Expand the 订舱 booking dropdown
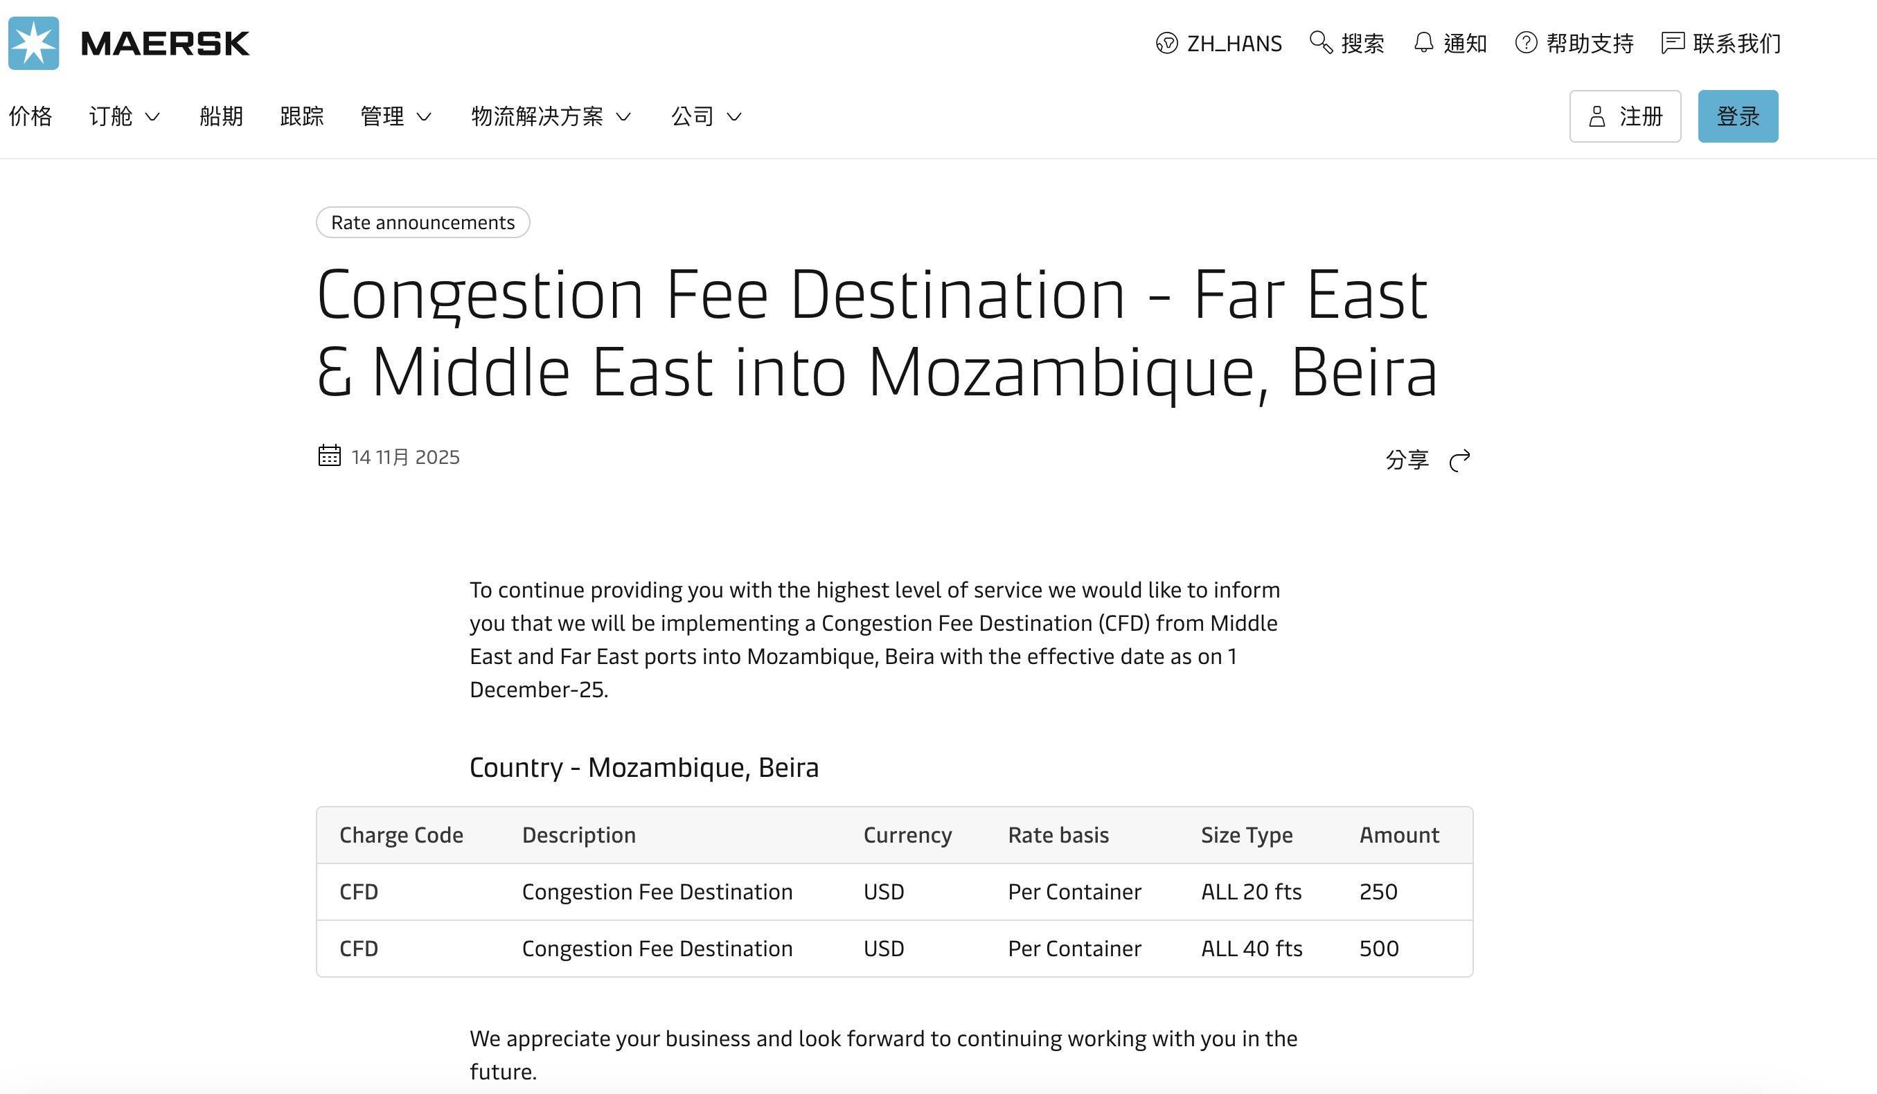The height and width of the screenshot is (1094, 1877). 125,116
